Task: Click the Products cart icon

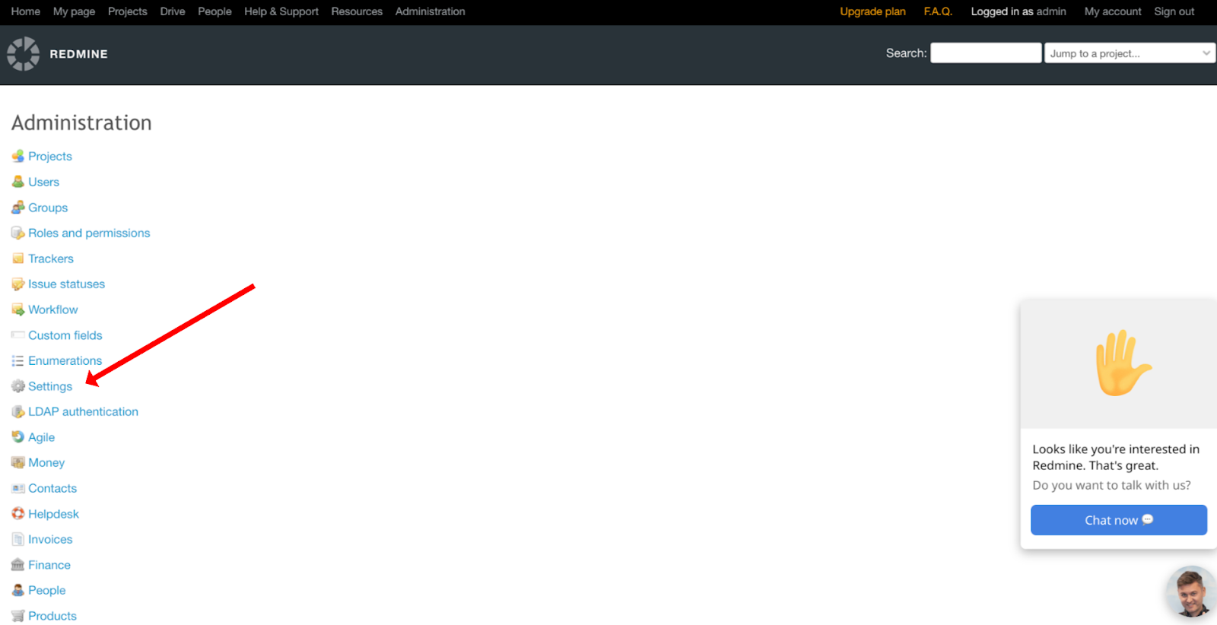Action: (x=18, y=616)
